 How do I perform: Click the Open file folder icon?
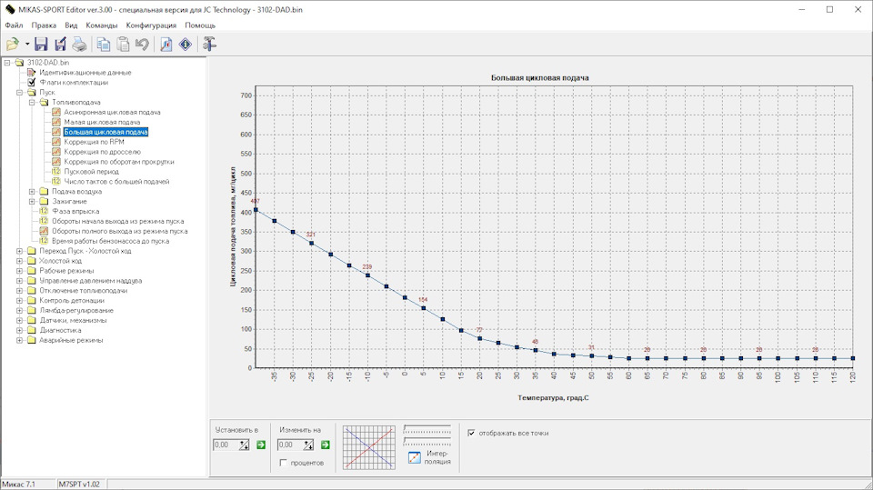point(12,44)
